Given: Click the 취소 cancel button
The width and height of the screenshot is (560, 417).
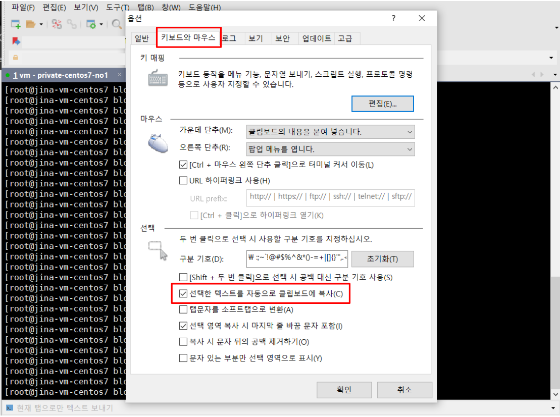Looking at the screenshot, I should pos(404,390).
